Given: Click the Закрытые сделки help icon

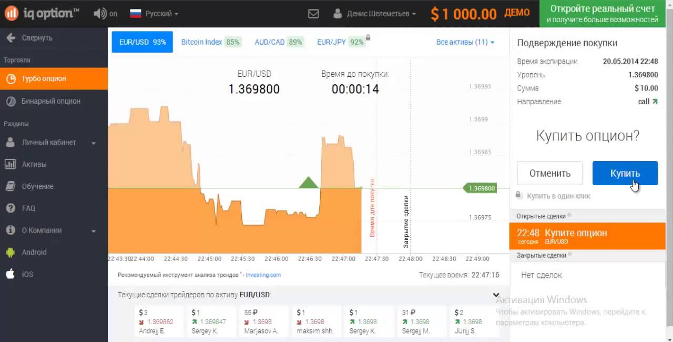Looking at the screenshot, I should [x=570, y=254].
